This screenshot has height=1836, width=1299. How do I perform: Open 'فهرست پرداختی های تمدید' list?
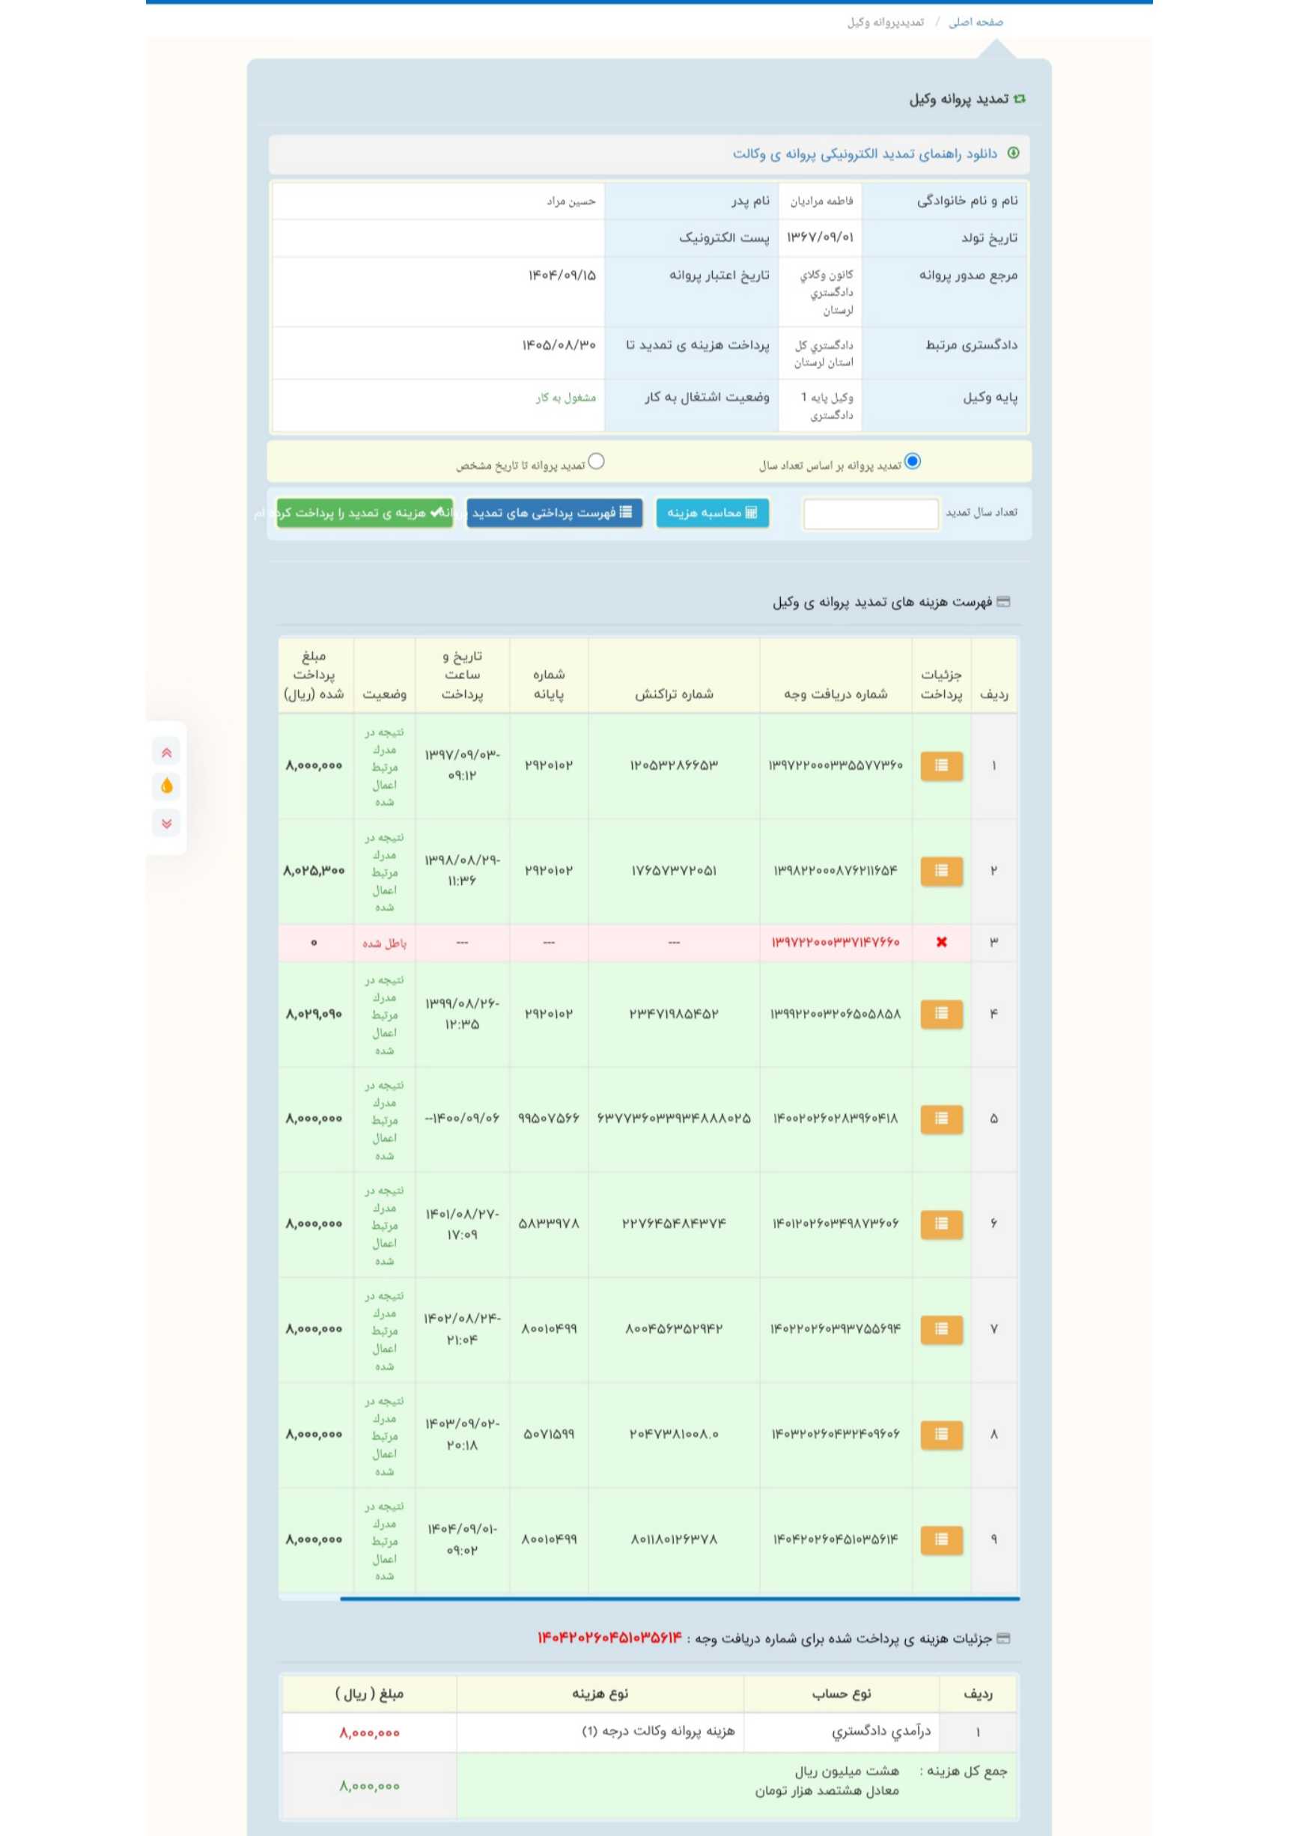553,513
